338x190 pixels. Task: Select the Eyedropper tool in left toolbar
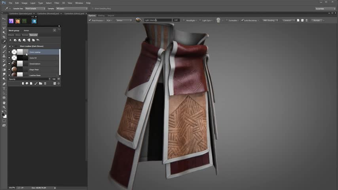(x=4, y=42)
